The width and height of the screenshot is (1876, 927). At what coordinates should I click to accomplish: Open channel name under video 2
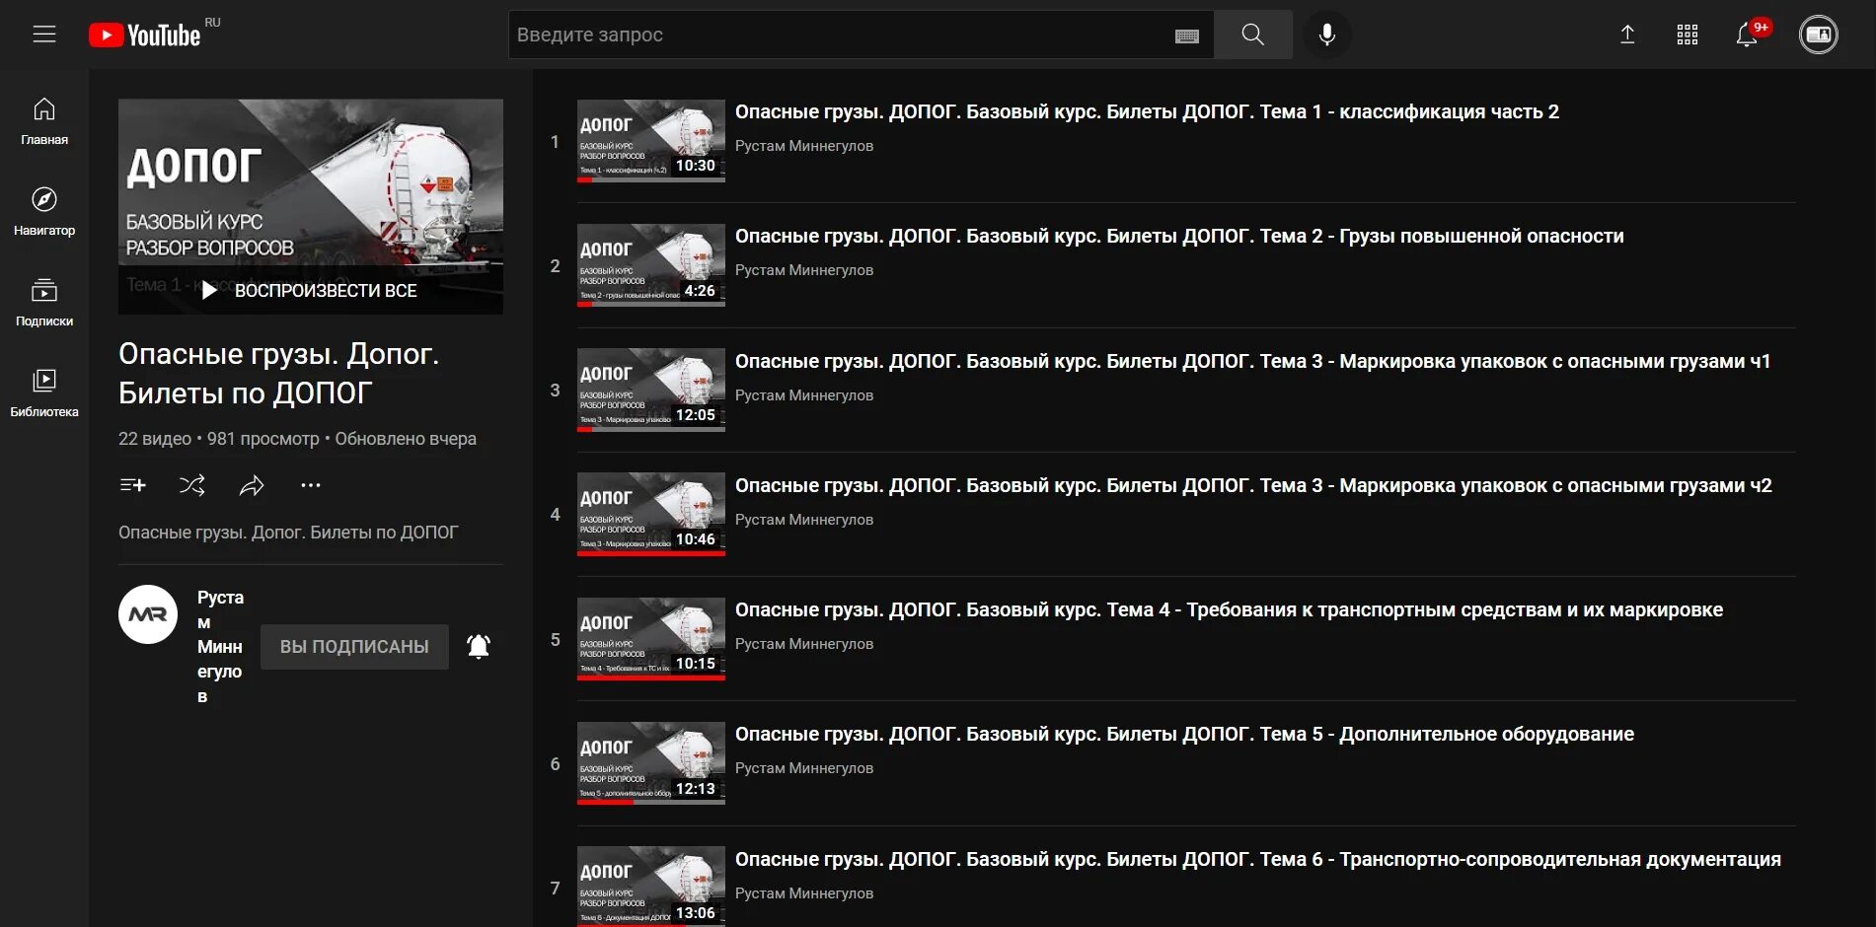click(x=804, y=269)
